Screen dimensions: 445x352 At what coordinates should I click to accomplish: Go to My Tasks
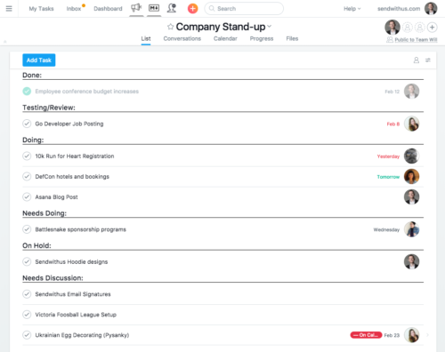pos(41,9)
